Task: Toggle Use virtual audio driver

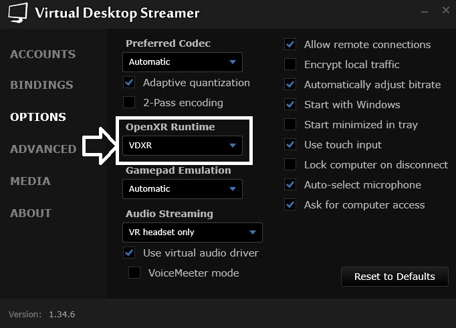Action: coord(129,253)
